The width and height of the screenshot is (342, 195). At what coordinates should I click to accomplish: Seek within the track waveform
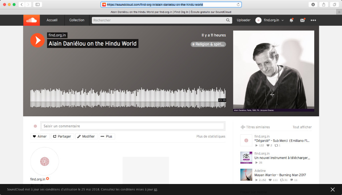point(127,98)
